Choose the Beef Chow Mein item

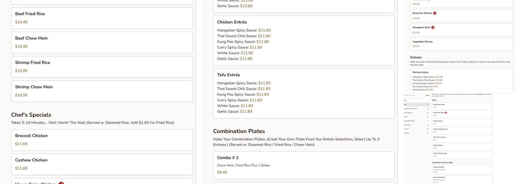pos(102,42)
